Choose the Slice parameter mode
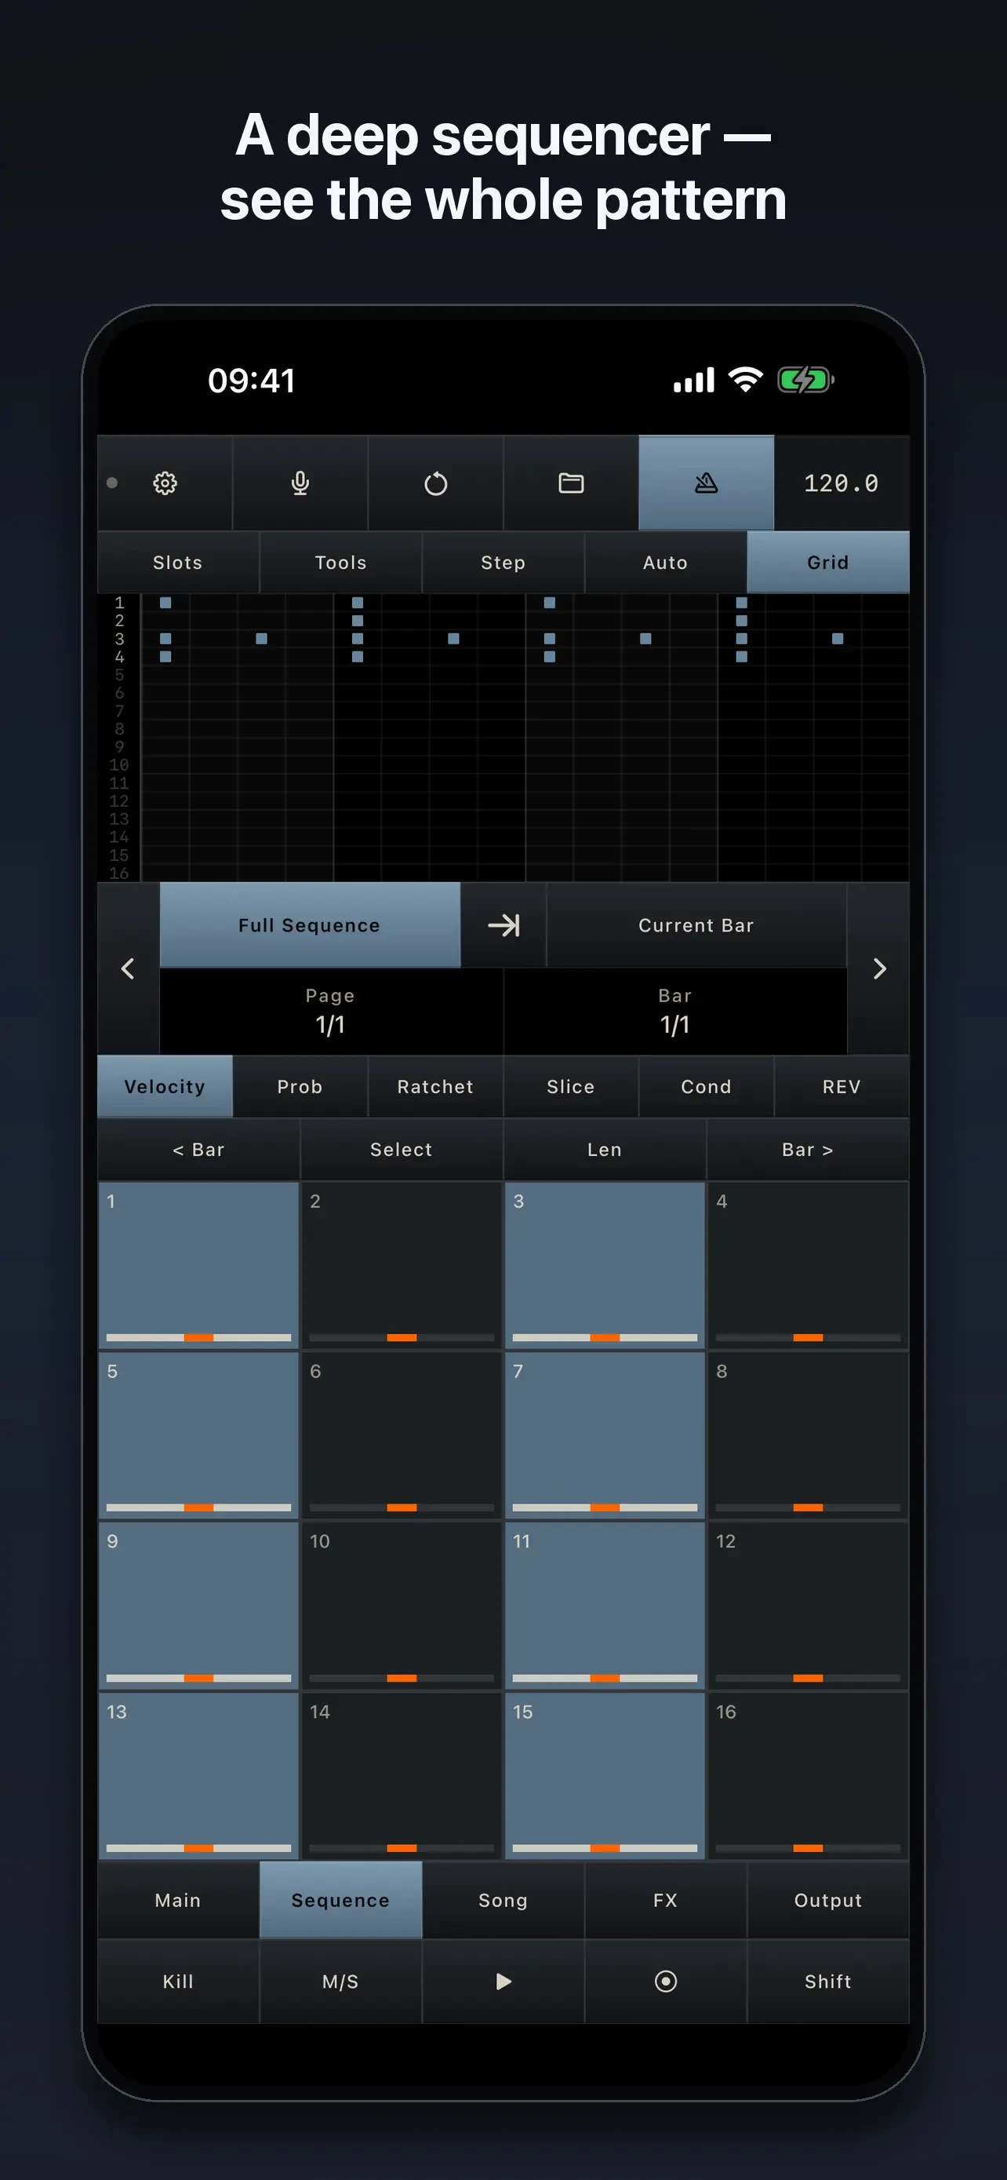1007x2180 pixels. [571, 1087]
